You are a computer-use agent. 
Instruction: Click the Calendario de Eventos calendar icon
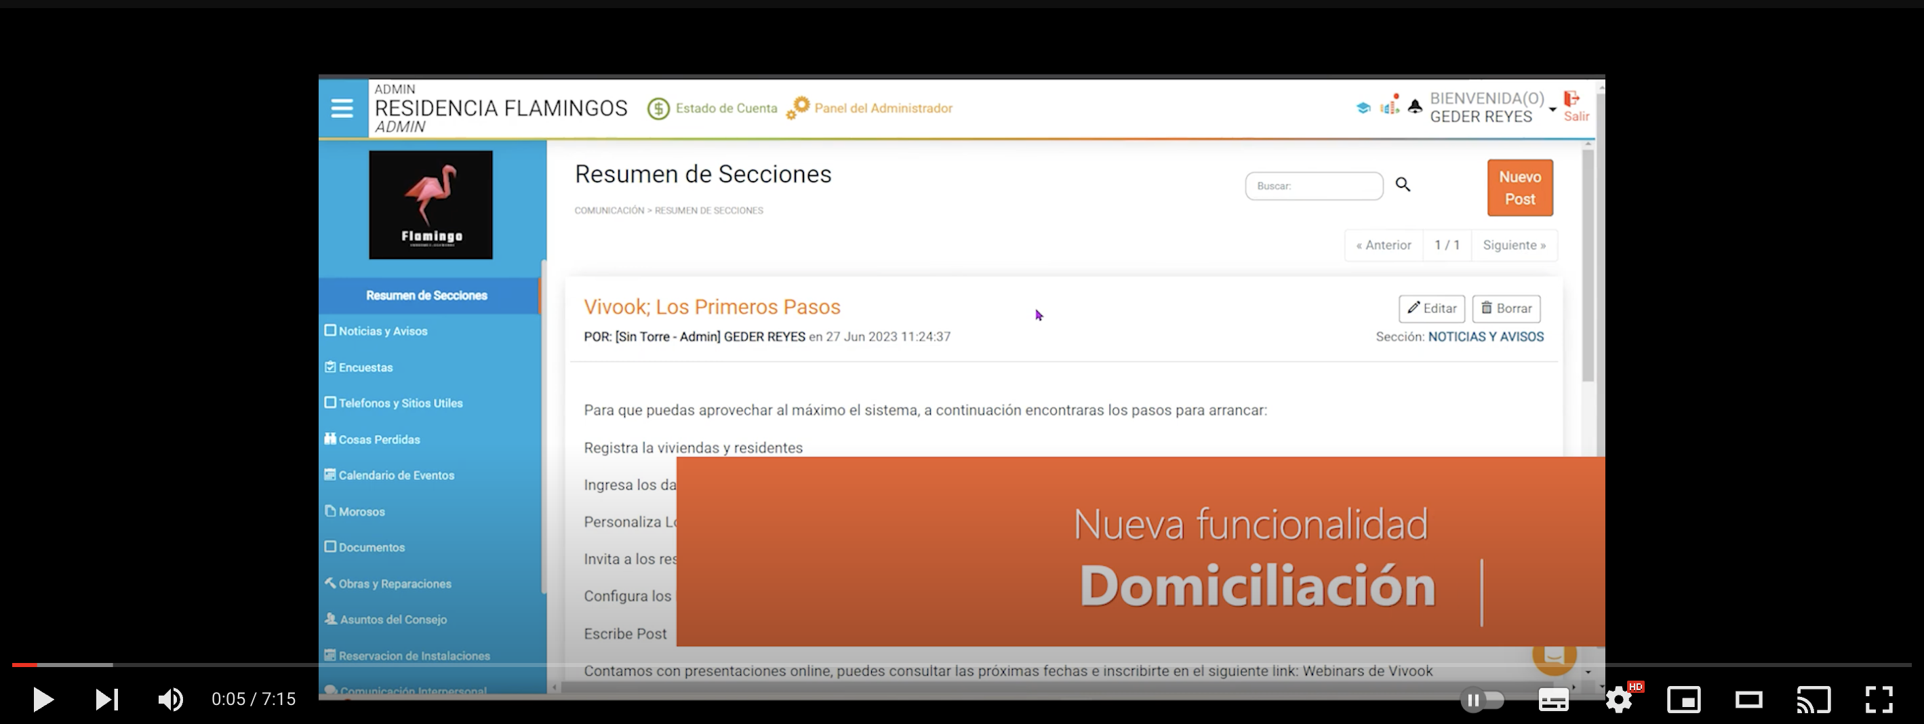point(330,475)
